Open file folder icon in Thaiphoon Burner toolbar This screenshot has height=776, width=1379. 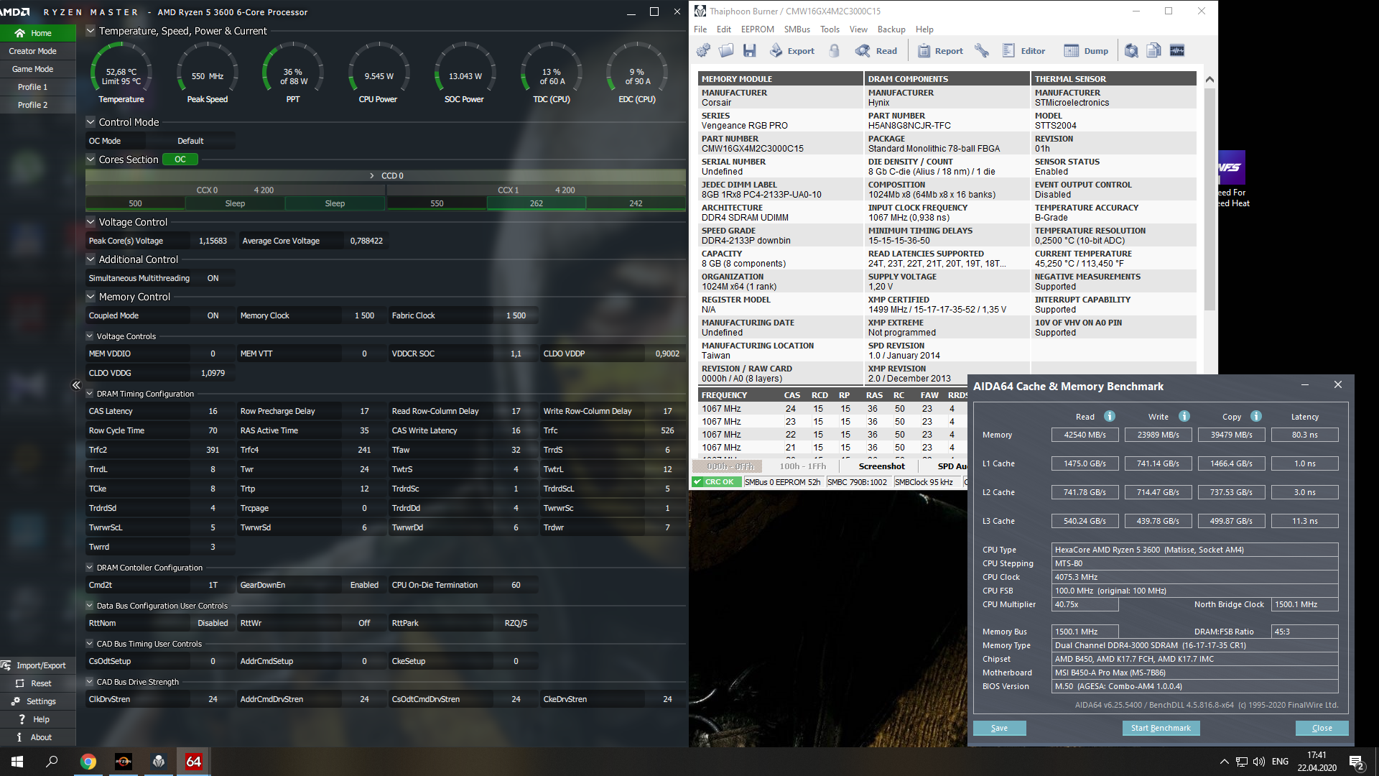point(726,50)
